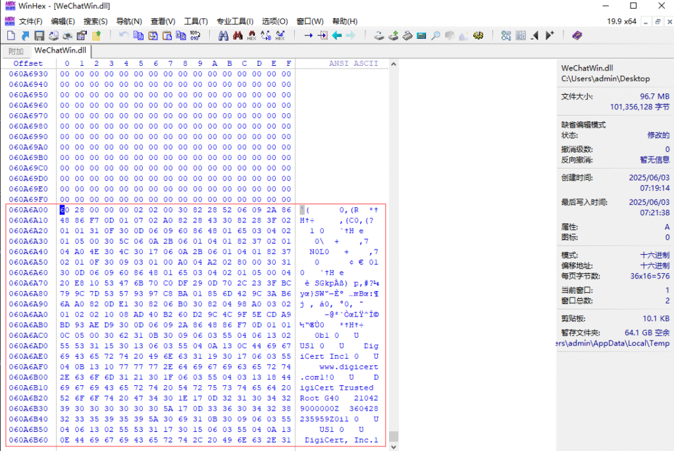This screenshot has width=674, height=451.
Task: Open the 搜索(S) menu
Action: [x=95, y=22]
